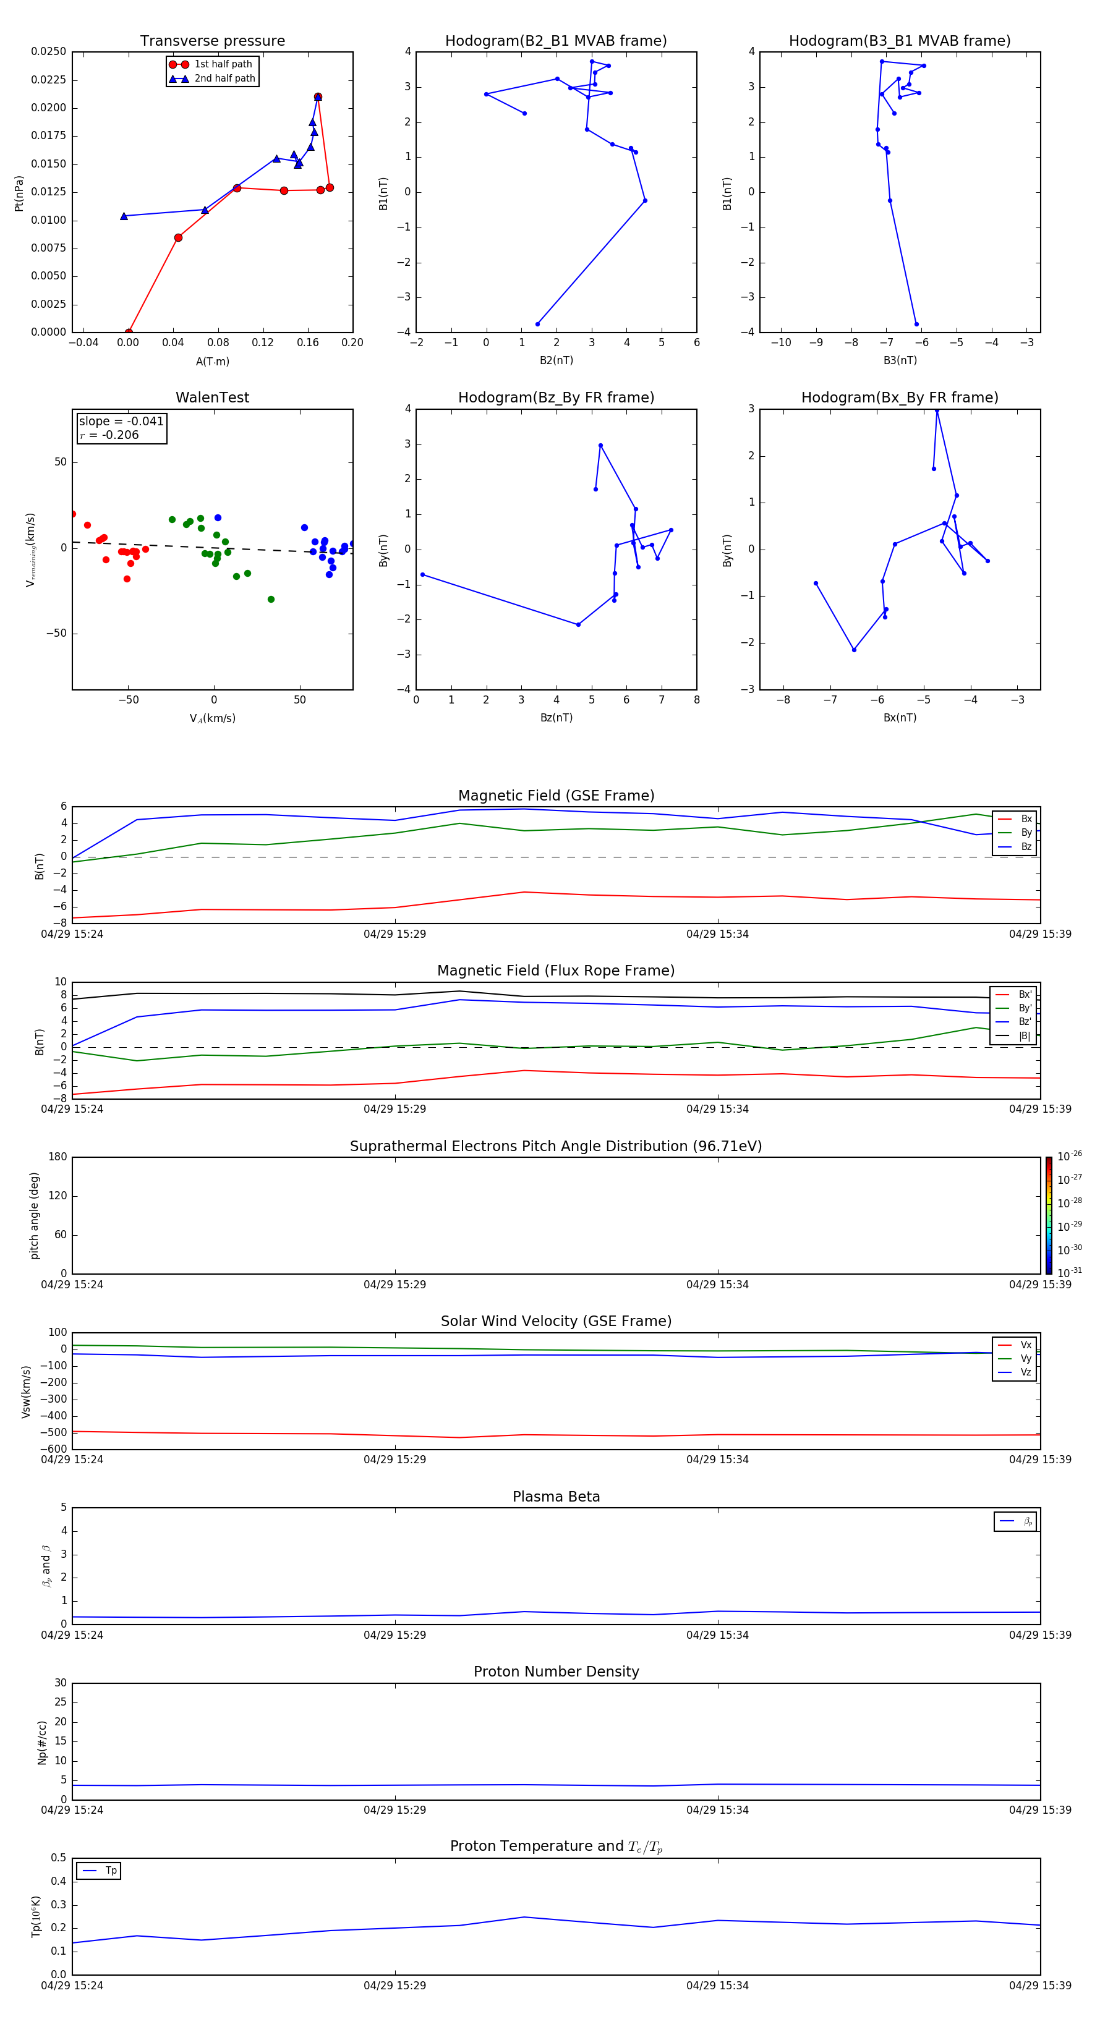Click the "Magnetic Field (Flux Rope Frame)" title
1113x2040 pixels.
tap(556, 971)
